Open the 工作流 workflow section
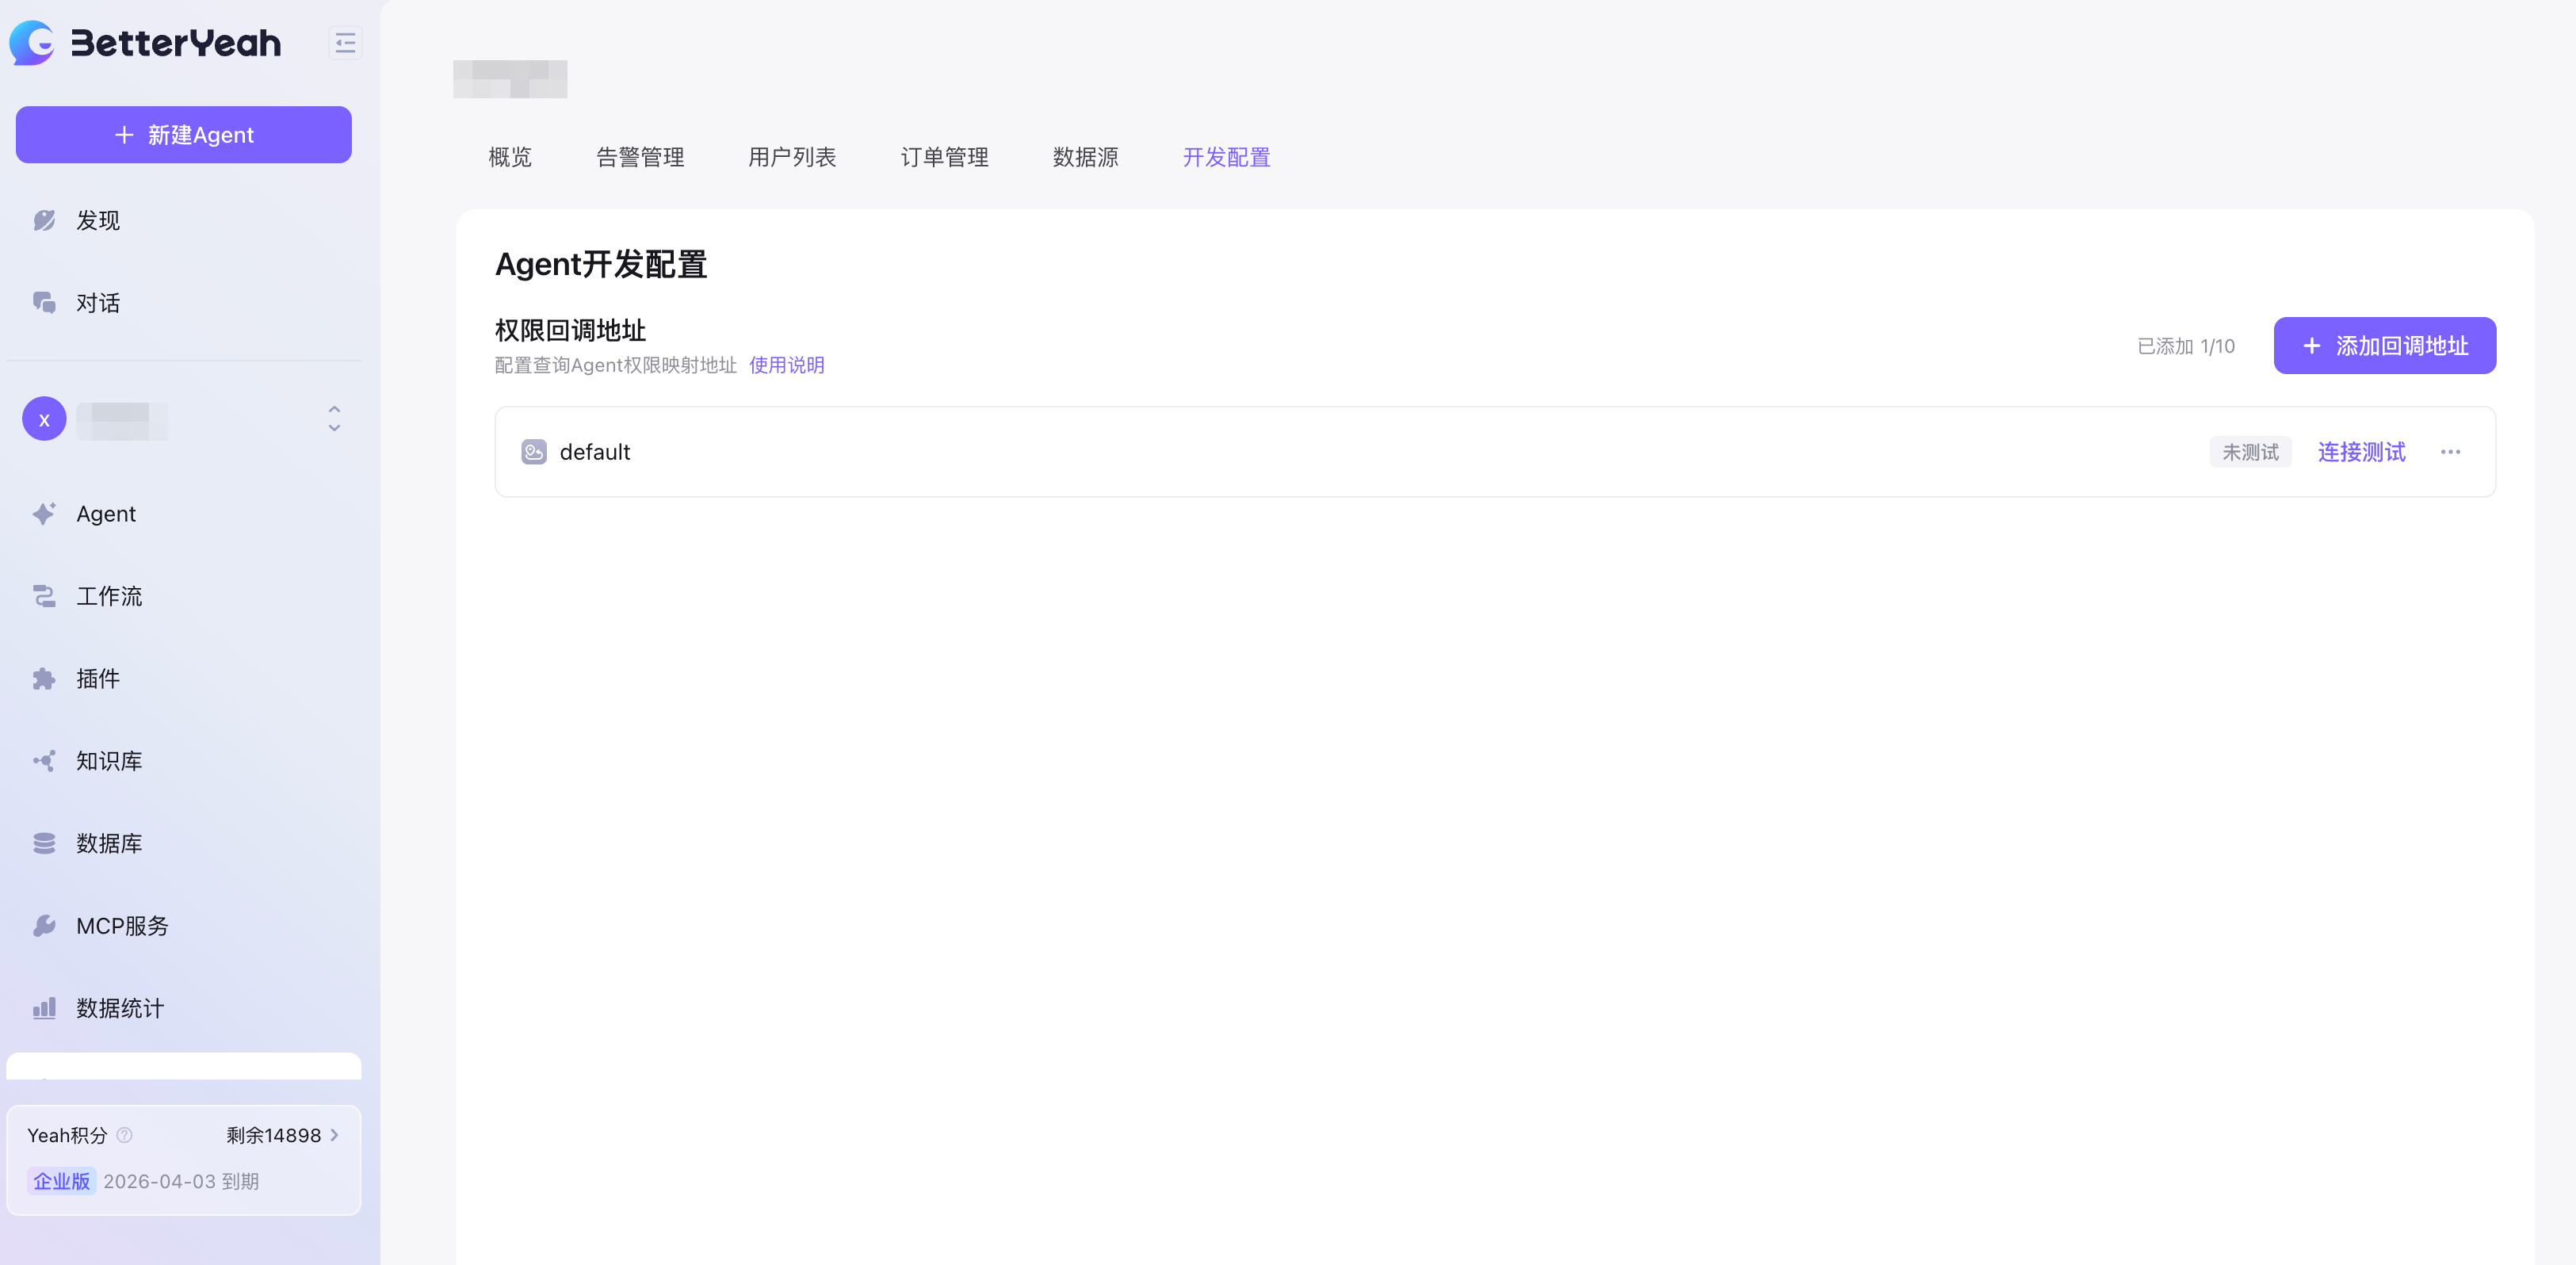 109,596
